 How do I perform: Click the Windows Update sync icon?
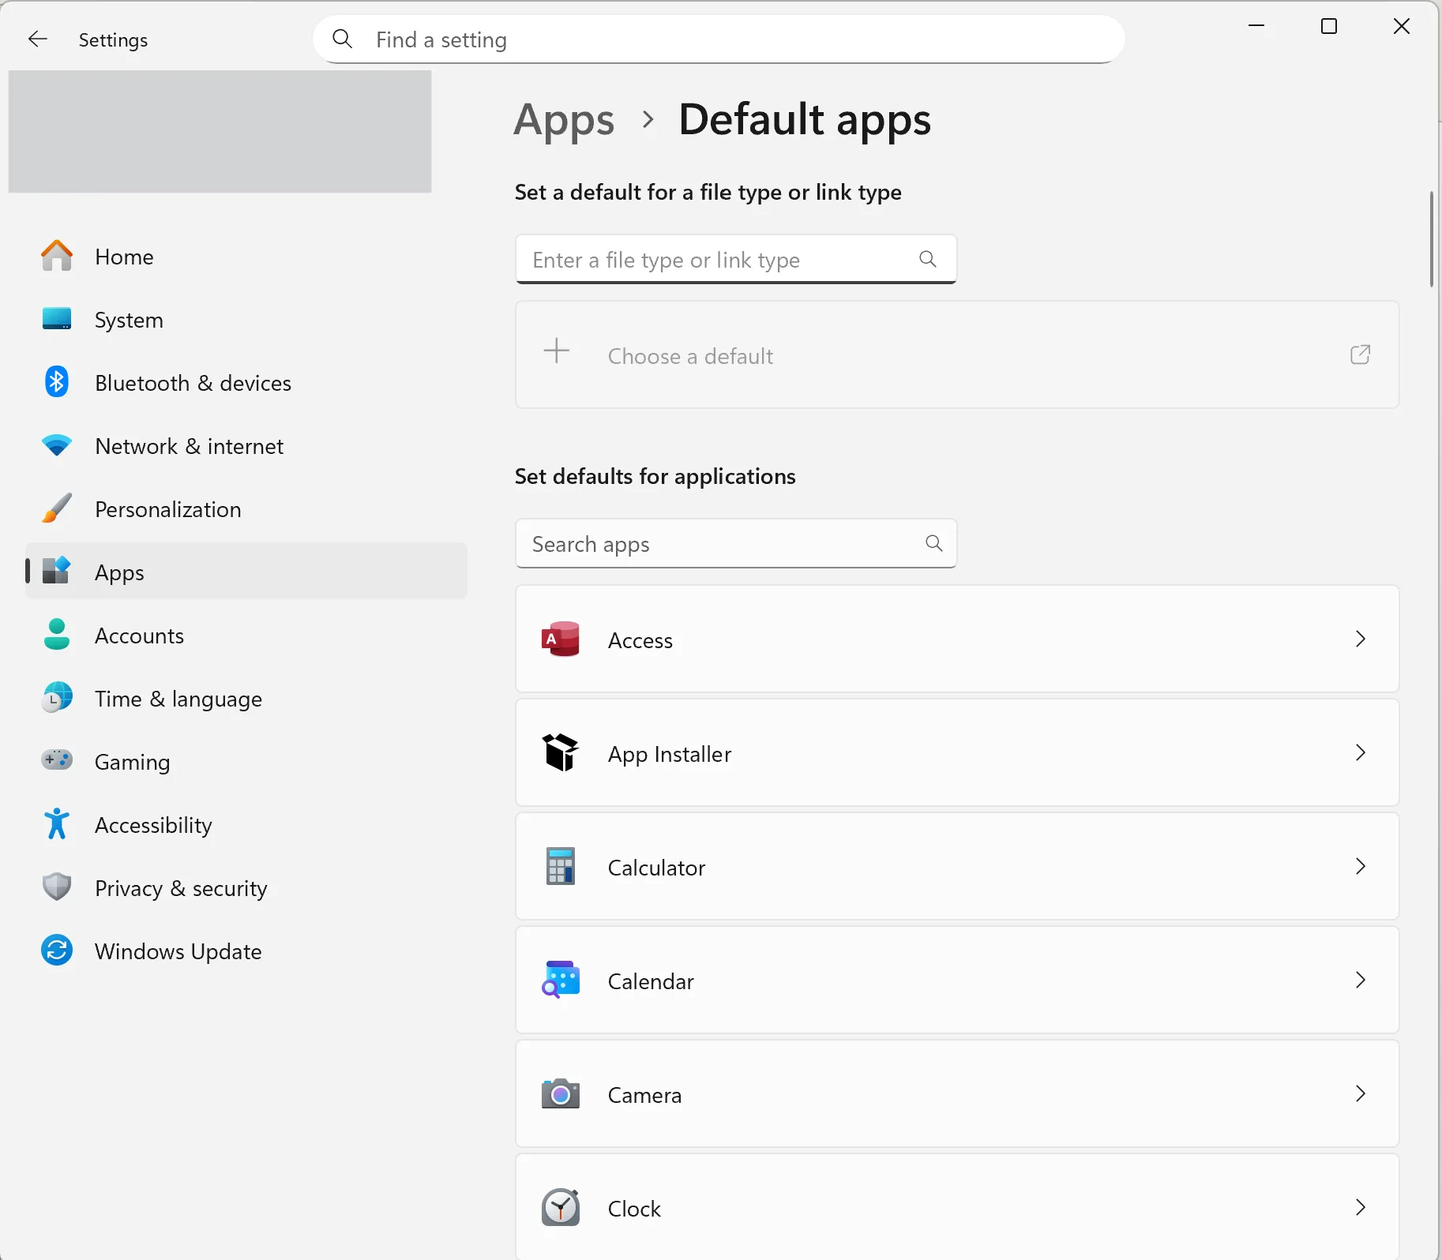coord(57,951)
